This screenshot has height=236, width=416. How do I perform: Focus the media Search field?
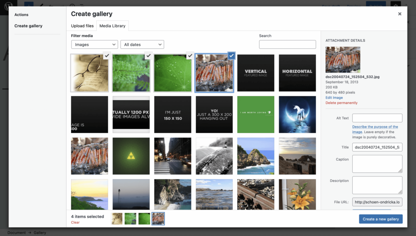[287, 45]
